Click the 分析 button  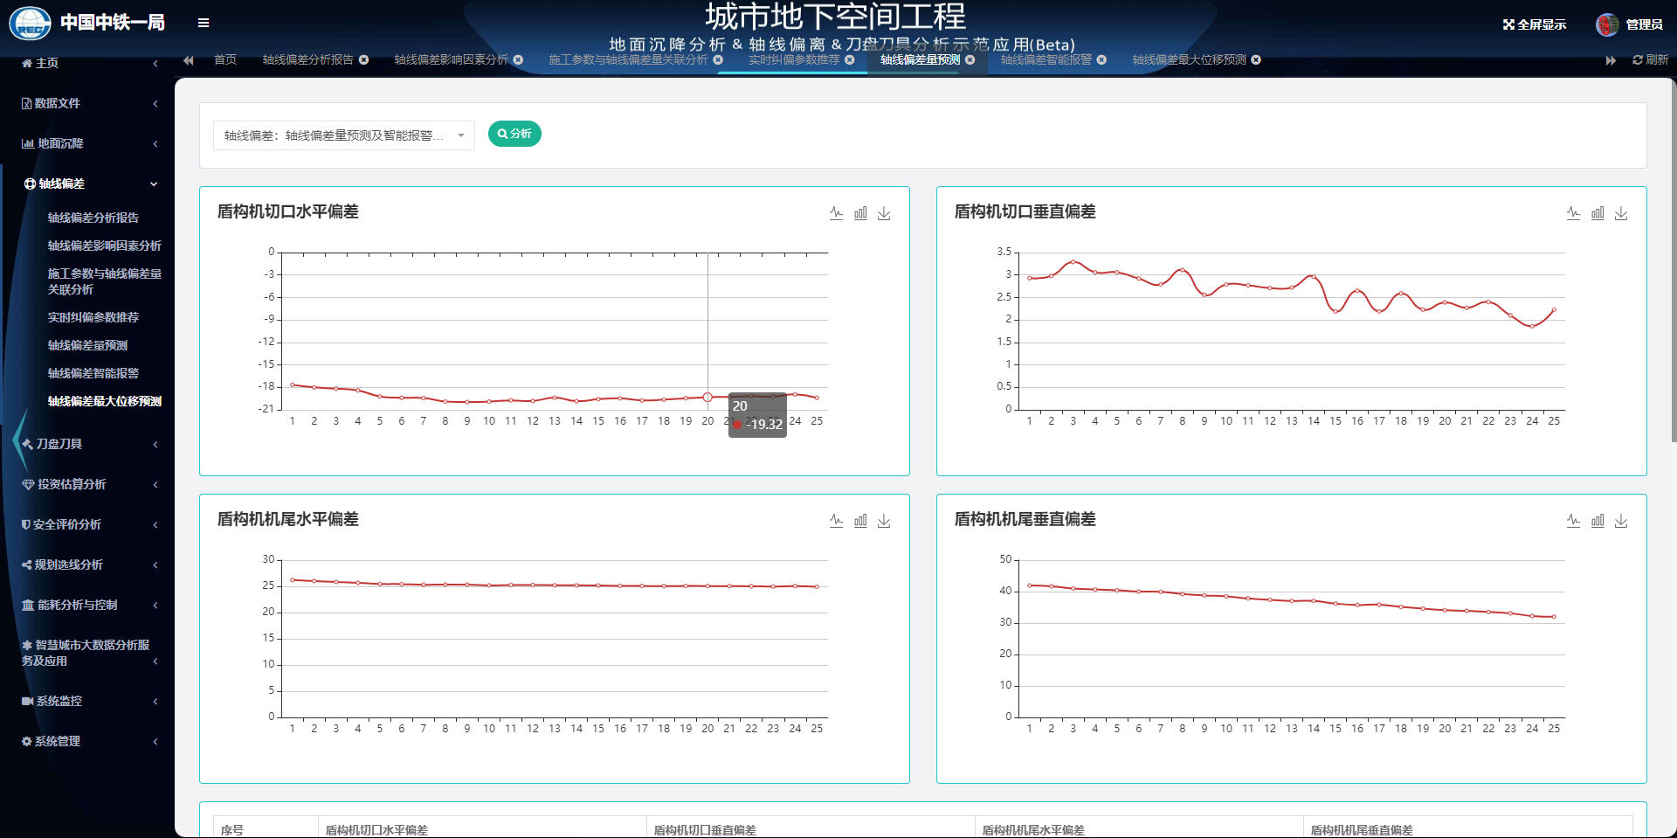point(514,134)
